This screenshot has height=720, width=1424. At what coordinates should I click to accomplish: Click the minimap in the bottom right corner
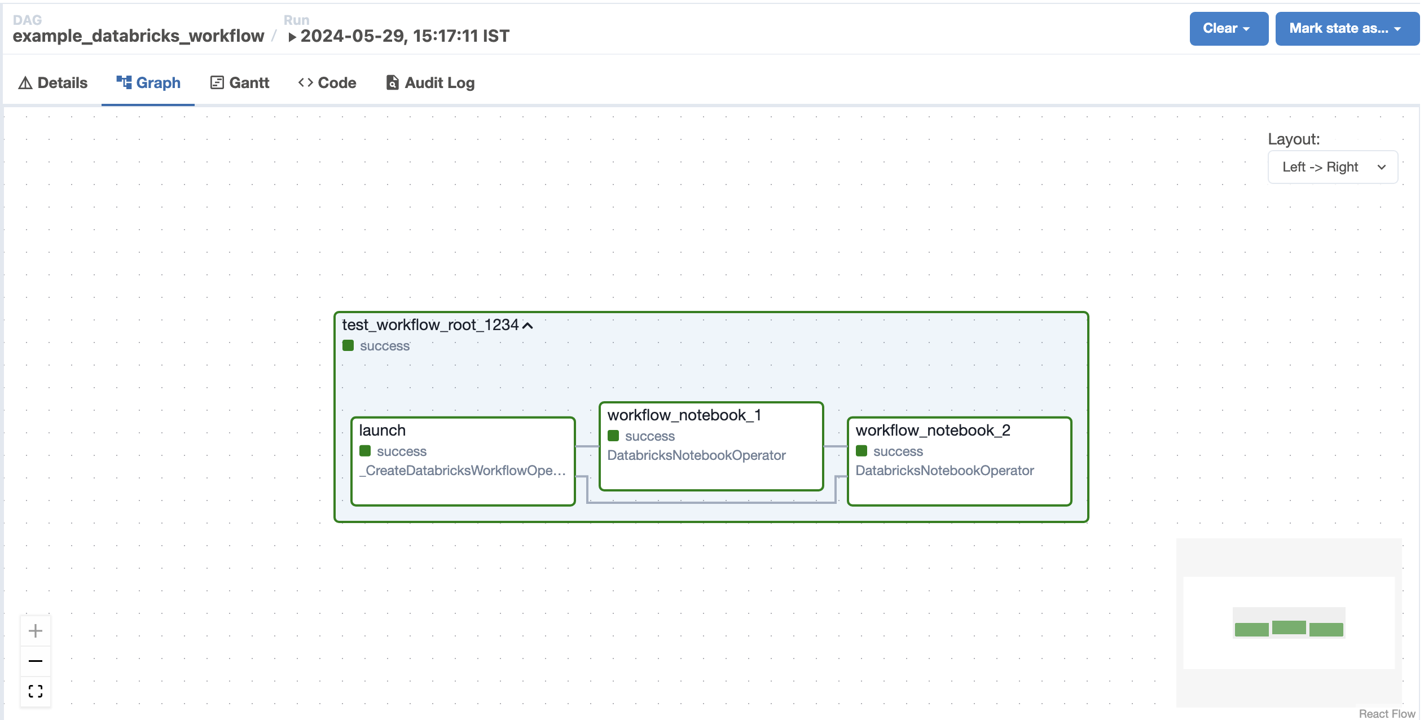(x=1288, y=622)
